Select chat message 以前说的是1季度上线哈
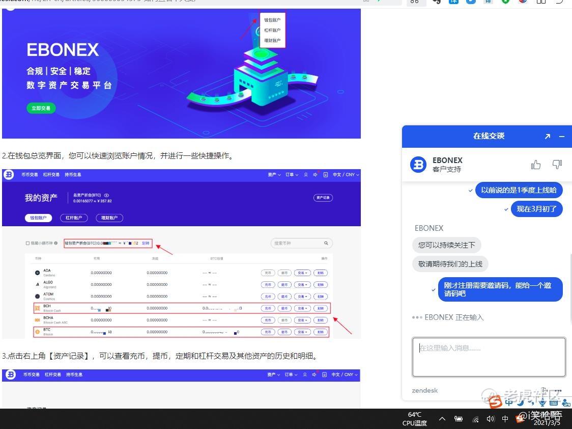Screen dimensions: 572x429 coord(519,190)
